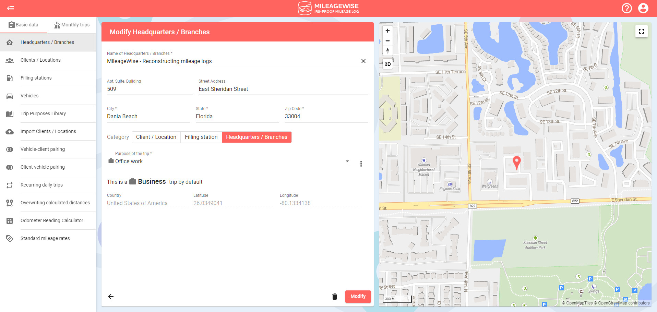Edit the Street Address field
The image size is (657, 312).
pos(283,89)
